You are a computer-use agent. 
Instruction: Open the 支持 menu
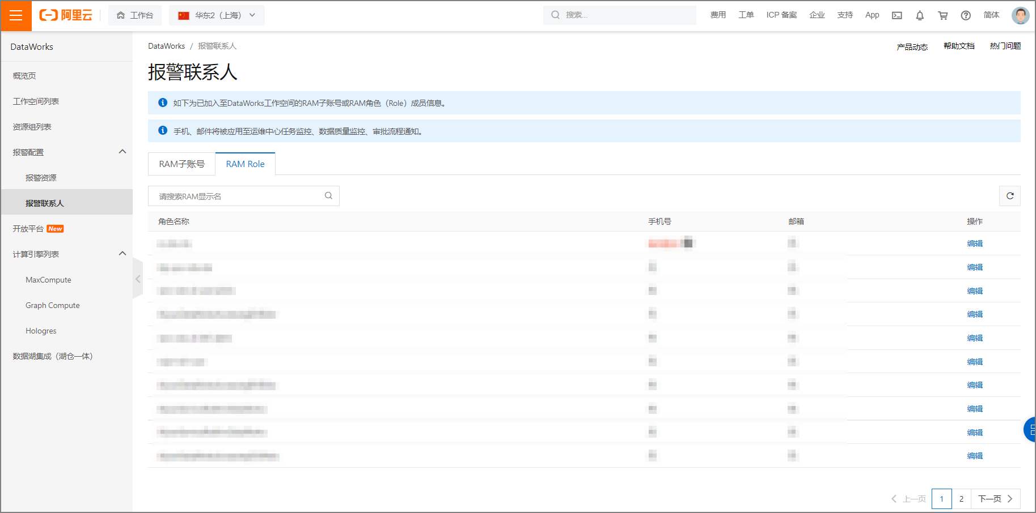click(845, 15)
